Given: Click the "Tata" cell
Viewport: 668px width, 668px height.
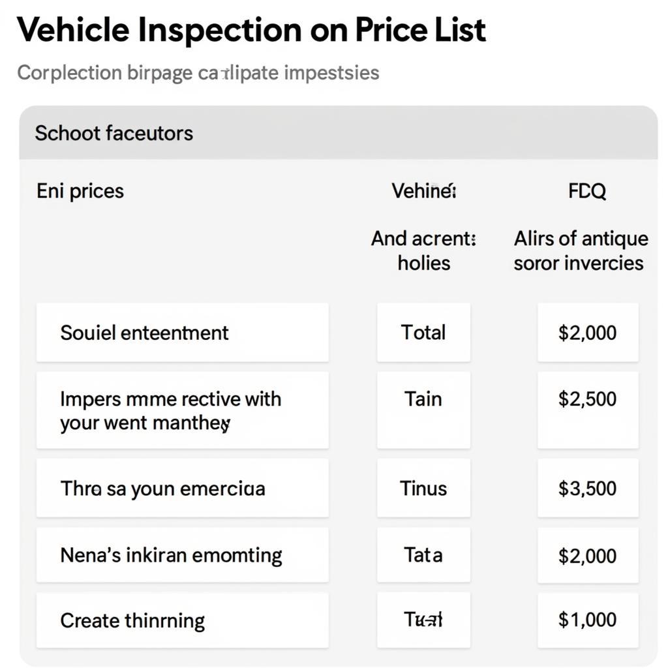Looking at the screenshot, I should click(x=423, y=555).
